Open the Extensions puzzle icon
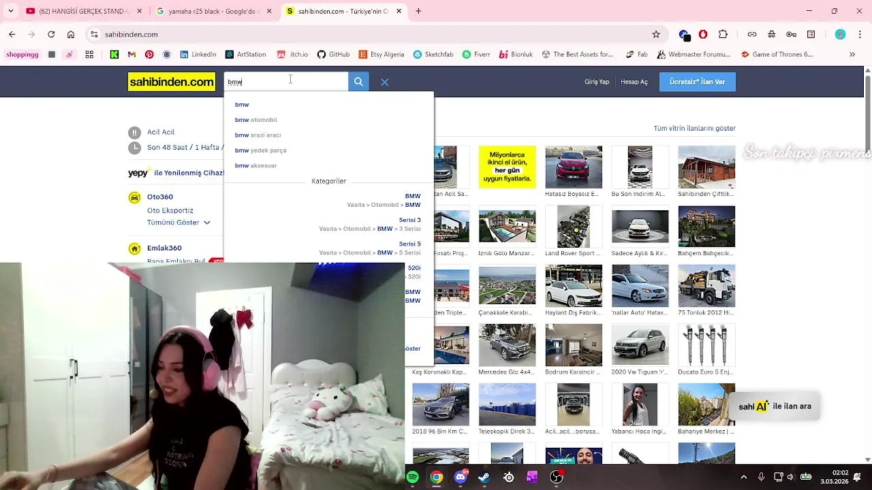Image resolution: width=872 pixels, height=490 pixels. click(x=723, y=34)
